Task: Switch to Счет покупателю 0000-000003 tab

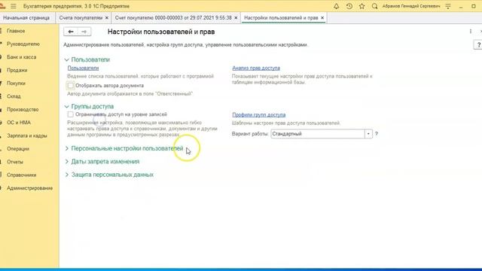Action: (173, 18)
